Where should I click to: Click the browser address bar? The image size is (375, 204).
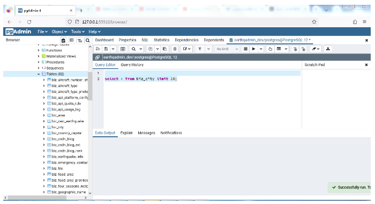pyautogui.click(x=191, y=22)
